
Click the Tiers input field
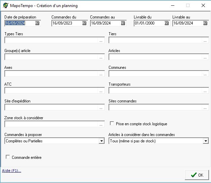point(155,40)
